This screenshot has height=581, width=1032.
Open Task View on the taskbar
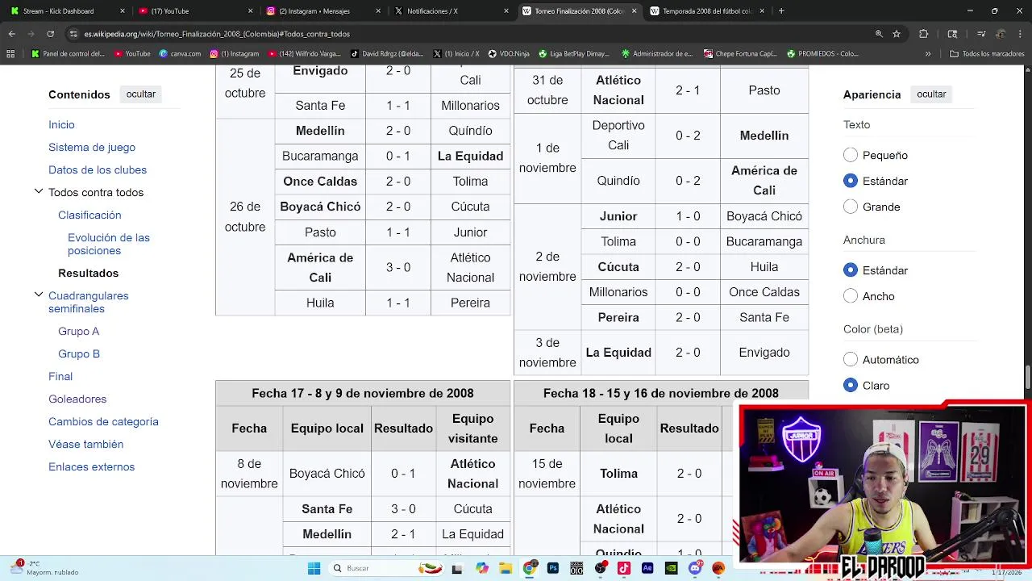pos(457,568)
